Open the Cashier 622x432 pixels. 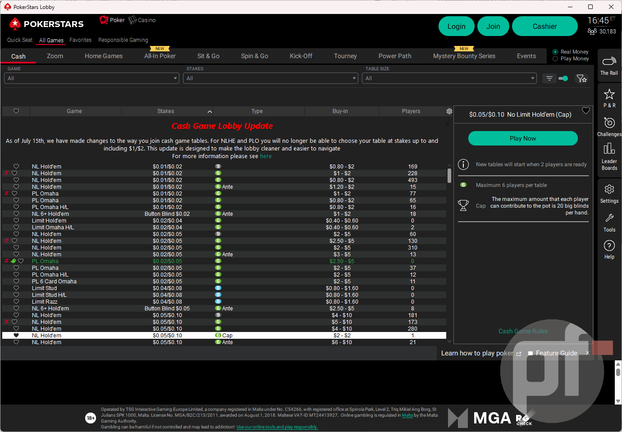545,27
